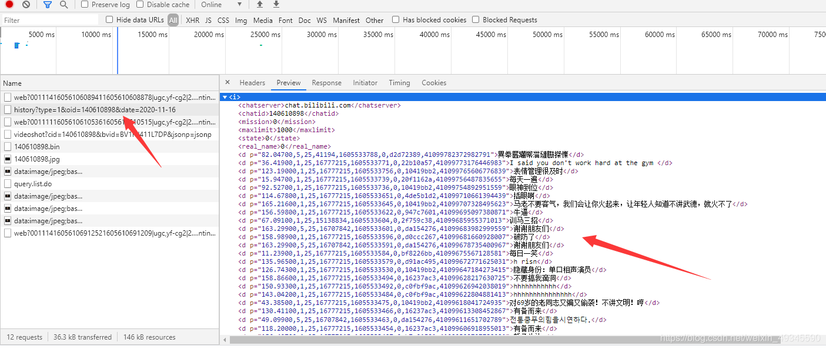The height and width of the screenshot is (349, 826).
Task: Enable Preserve log checkbox
Action: coord(85,4)
